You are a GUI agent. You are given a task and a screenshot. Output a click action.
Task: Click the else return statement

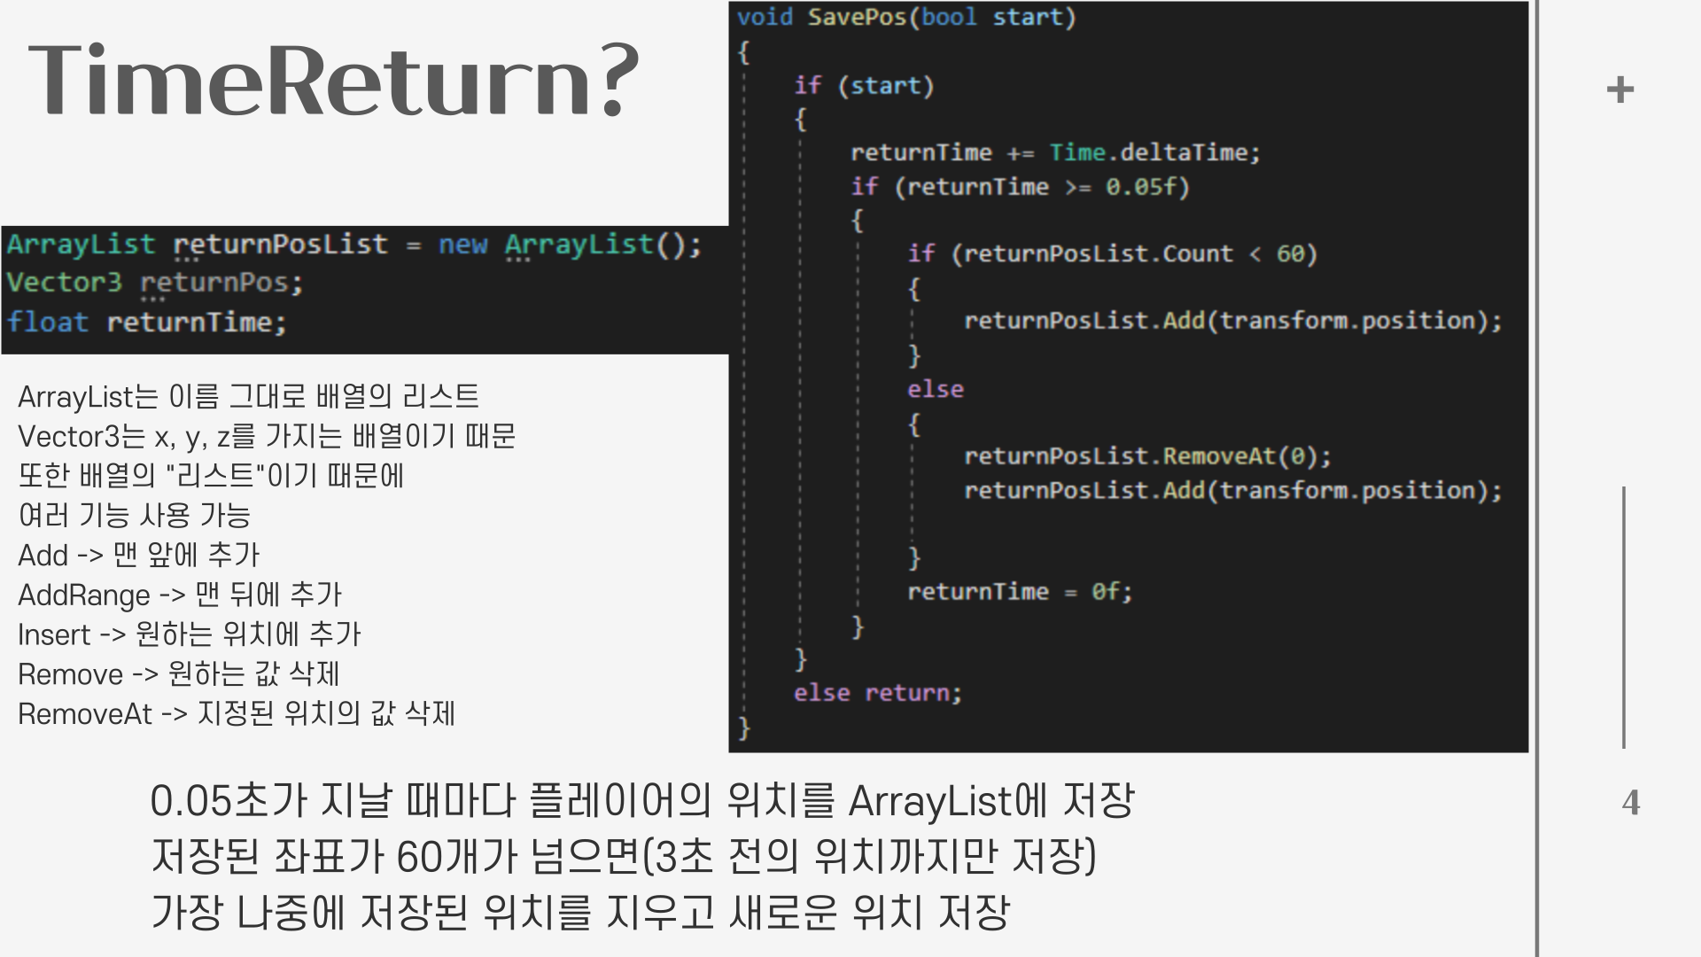pyautogui.click(x=877, y=693)
